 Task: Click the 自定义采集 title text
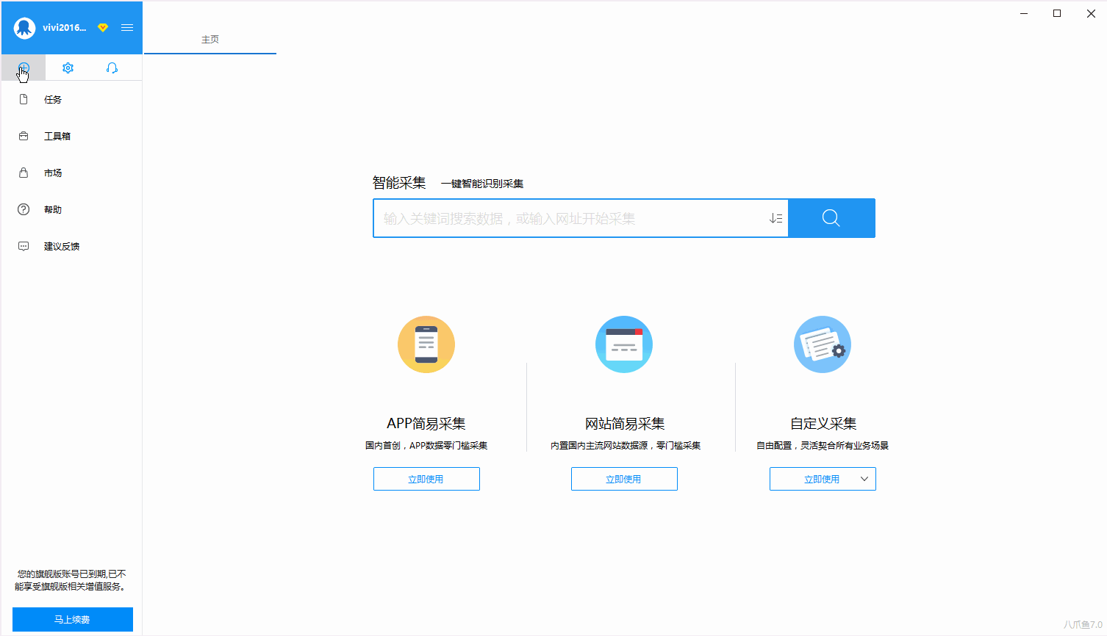point(823,424)
